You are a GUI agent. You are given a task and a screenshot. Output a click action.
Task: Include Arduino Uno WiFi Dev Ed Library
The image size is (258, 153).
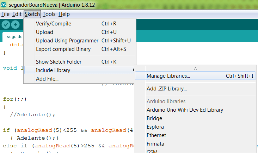195,110
